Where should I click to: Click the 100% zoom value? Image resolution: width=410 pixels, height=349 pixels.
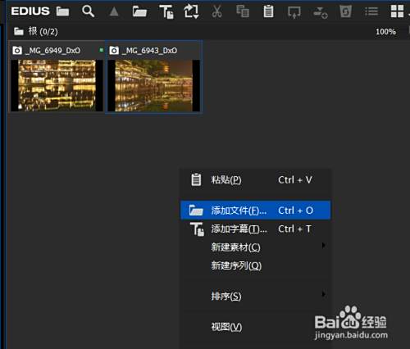click(x=385, y=32)
